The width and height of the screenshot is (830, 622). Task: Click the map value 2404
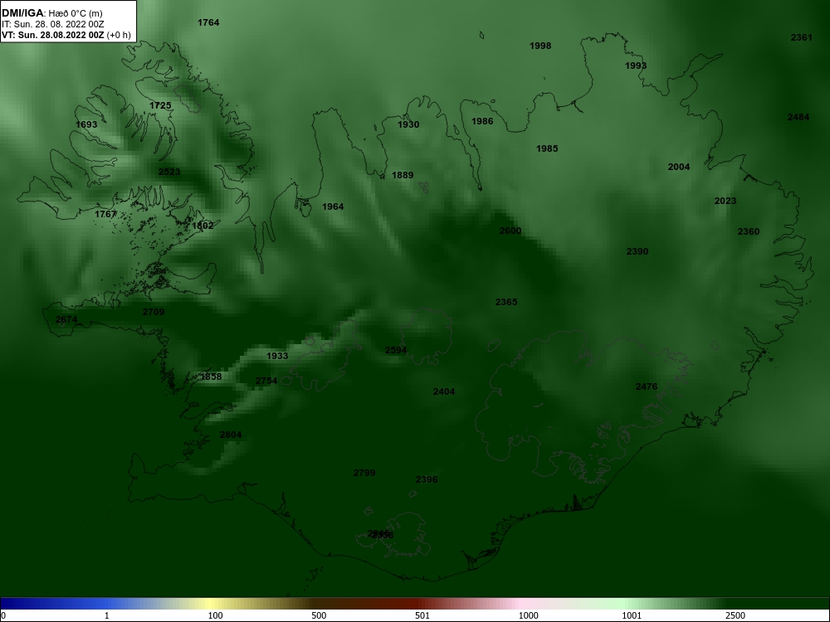coord(443,391)
